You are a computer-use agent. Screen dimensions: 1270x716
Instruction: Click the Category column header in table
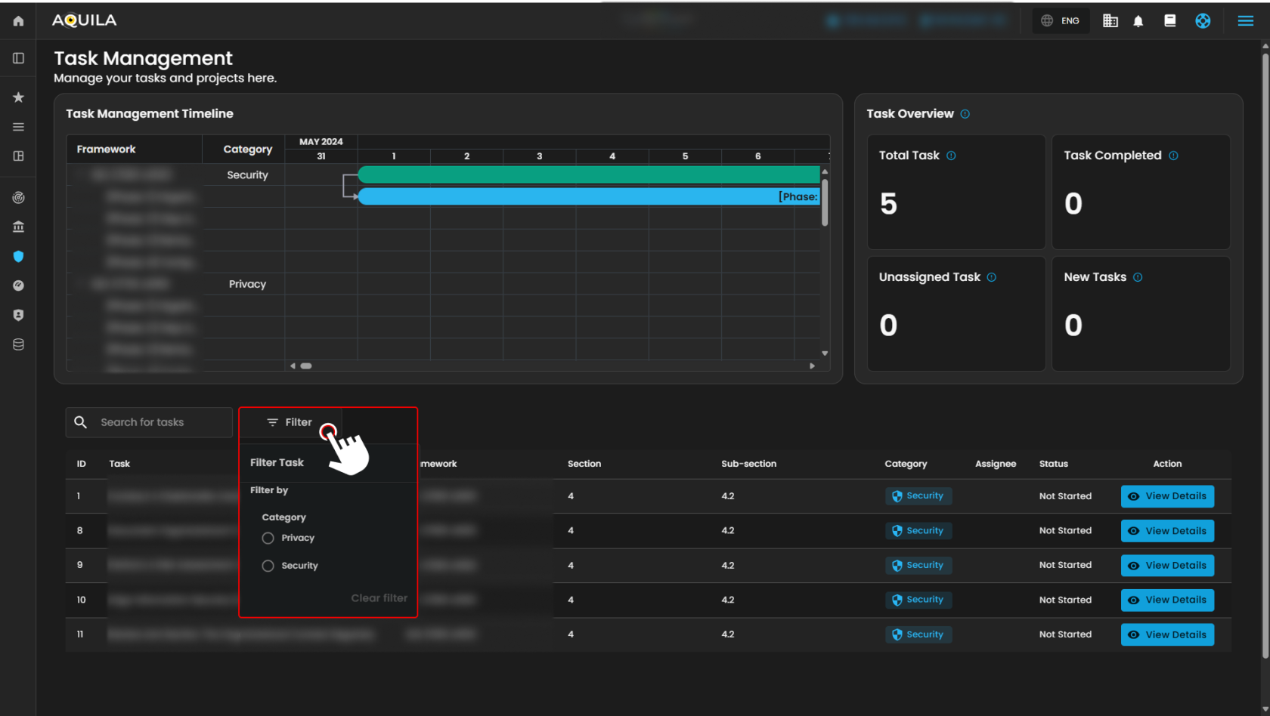pyautogui.click(x=905, y=464)
